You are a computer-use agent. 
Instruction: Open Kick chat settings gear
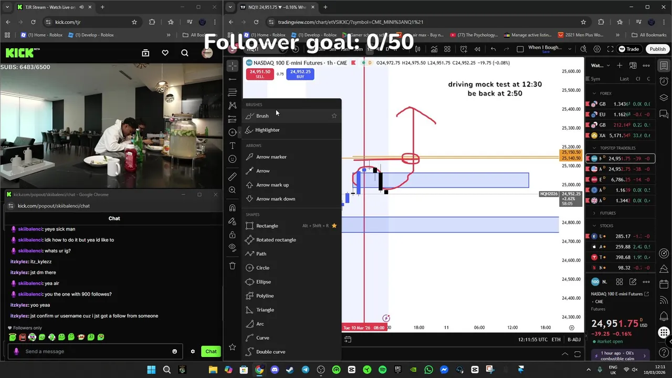click(x=193, y=351)
